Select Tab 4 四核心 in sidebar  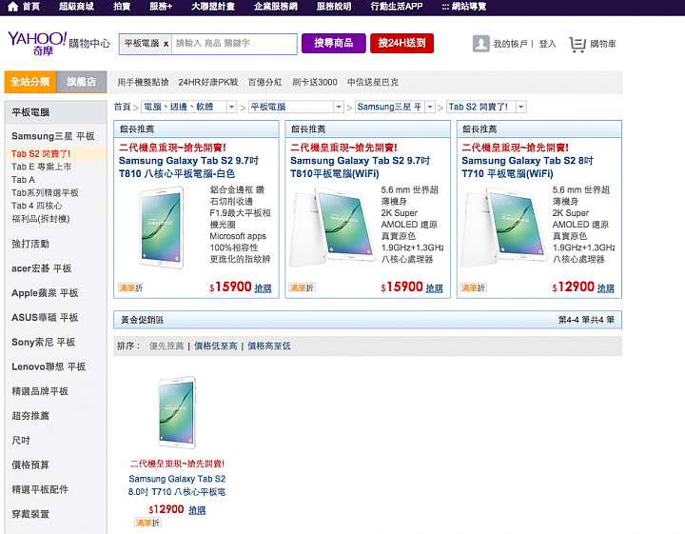pyautogui.click(x=37, y=206)
